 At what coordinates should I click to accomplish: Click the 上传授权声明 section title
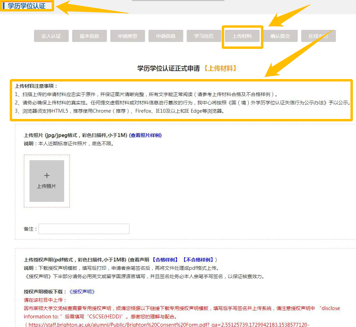75,260
